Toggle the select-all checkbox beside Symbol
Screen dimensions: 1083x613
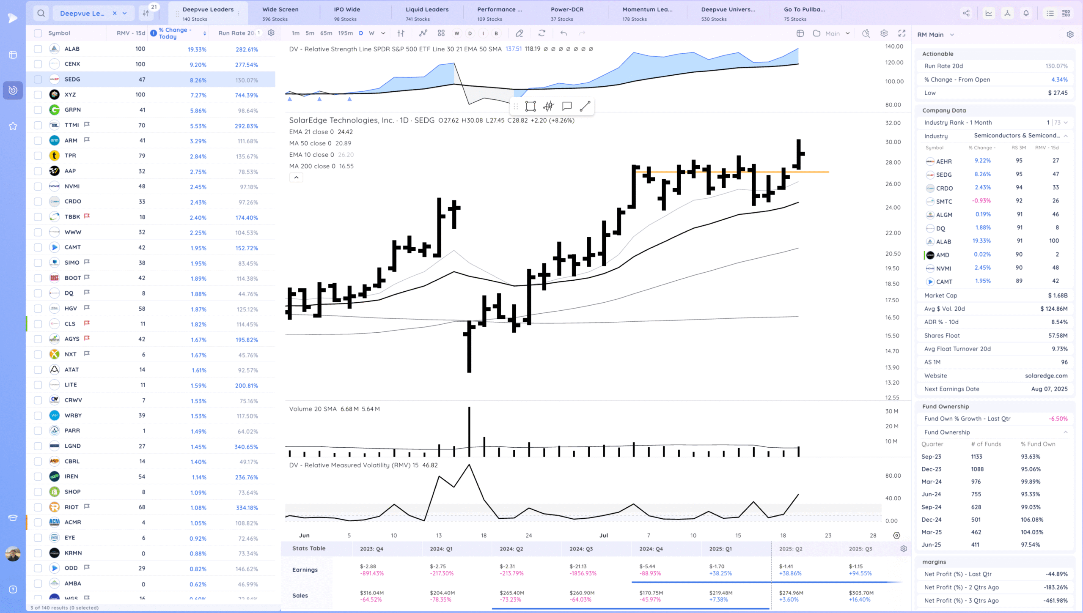coord(38,33)
